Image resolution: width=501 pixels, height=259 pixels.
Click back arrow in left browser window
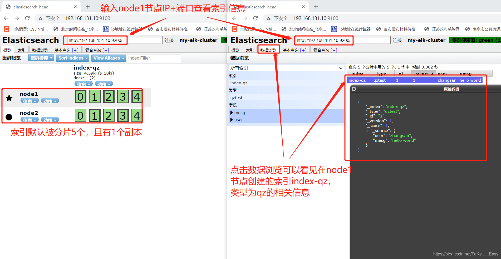(x=6, y=18)
